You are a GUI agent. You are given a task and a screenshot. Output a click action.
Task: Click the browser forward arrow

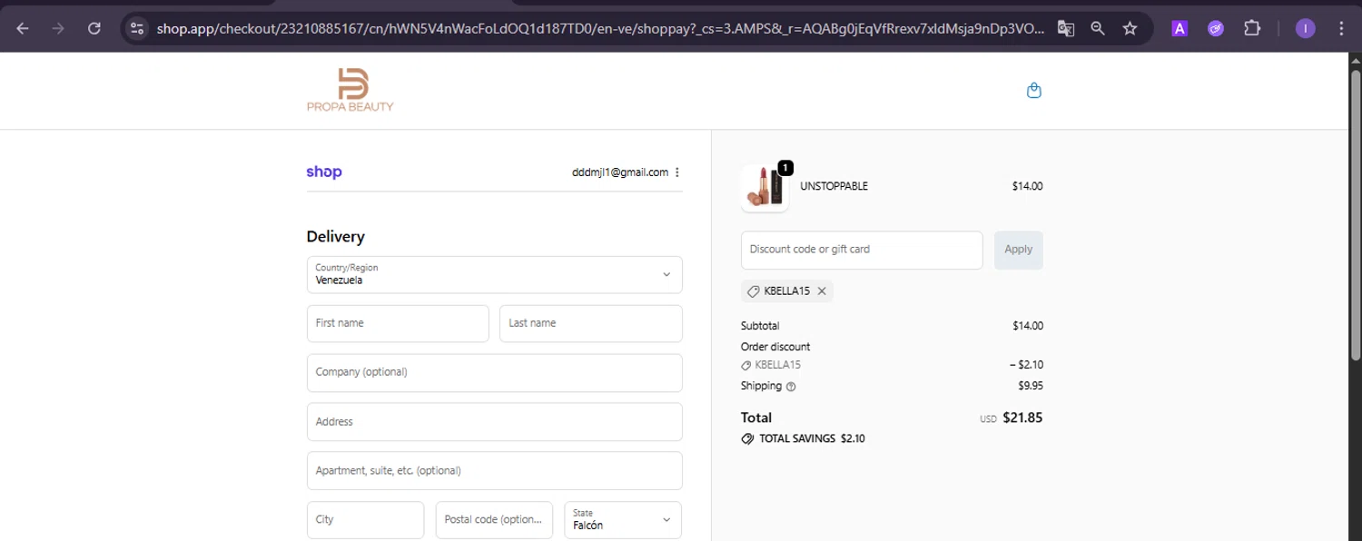[58, 28]
